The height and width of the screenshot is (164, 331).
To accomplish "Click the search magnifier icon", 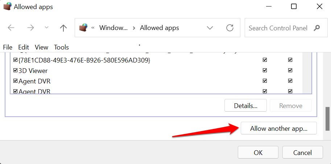I will (317, 28).
